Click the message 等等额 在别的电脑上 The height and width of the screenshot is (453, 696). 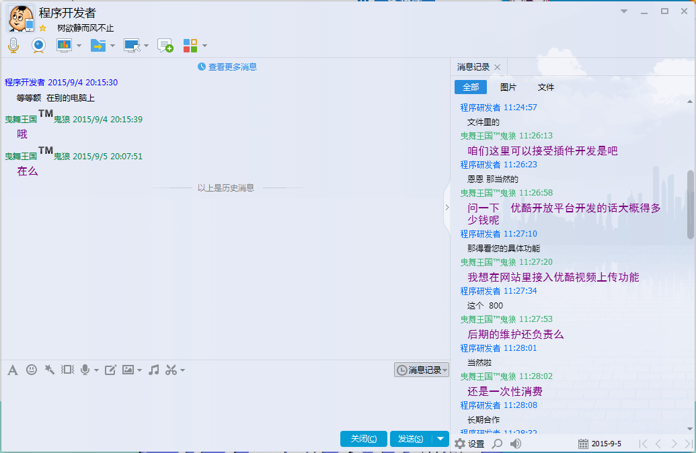point(56,98)
